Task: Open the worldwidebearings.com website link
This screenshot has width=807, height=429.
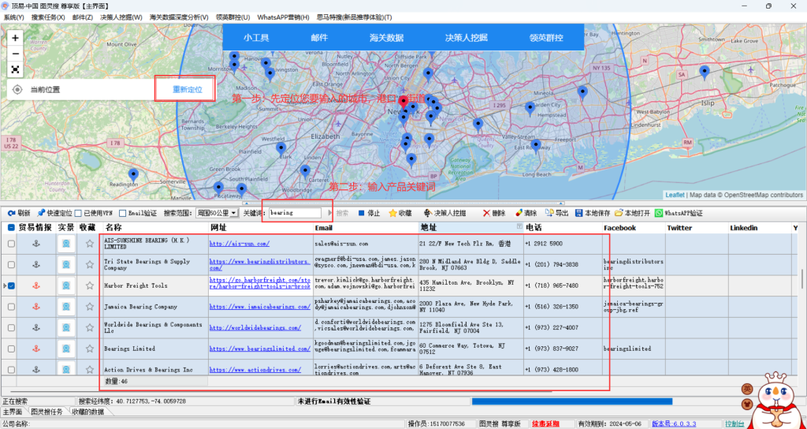Action: 255,327
